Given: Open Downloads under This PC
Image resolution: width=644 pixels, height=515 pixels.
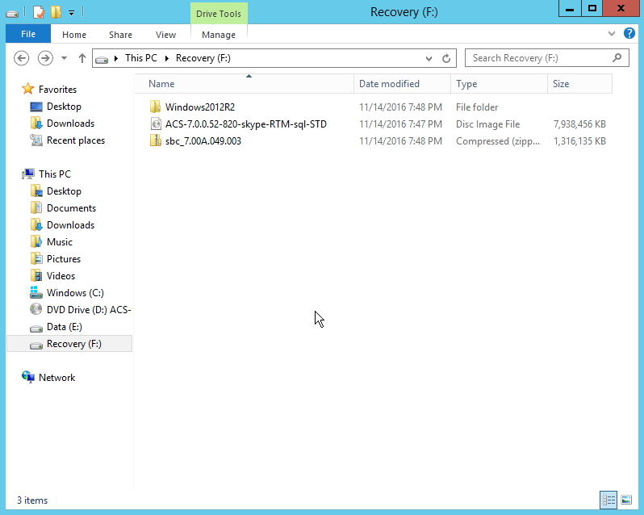Looking at the screenshot, I should (x=71, y=225).
